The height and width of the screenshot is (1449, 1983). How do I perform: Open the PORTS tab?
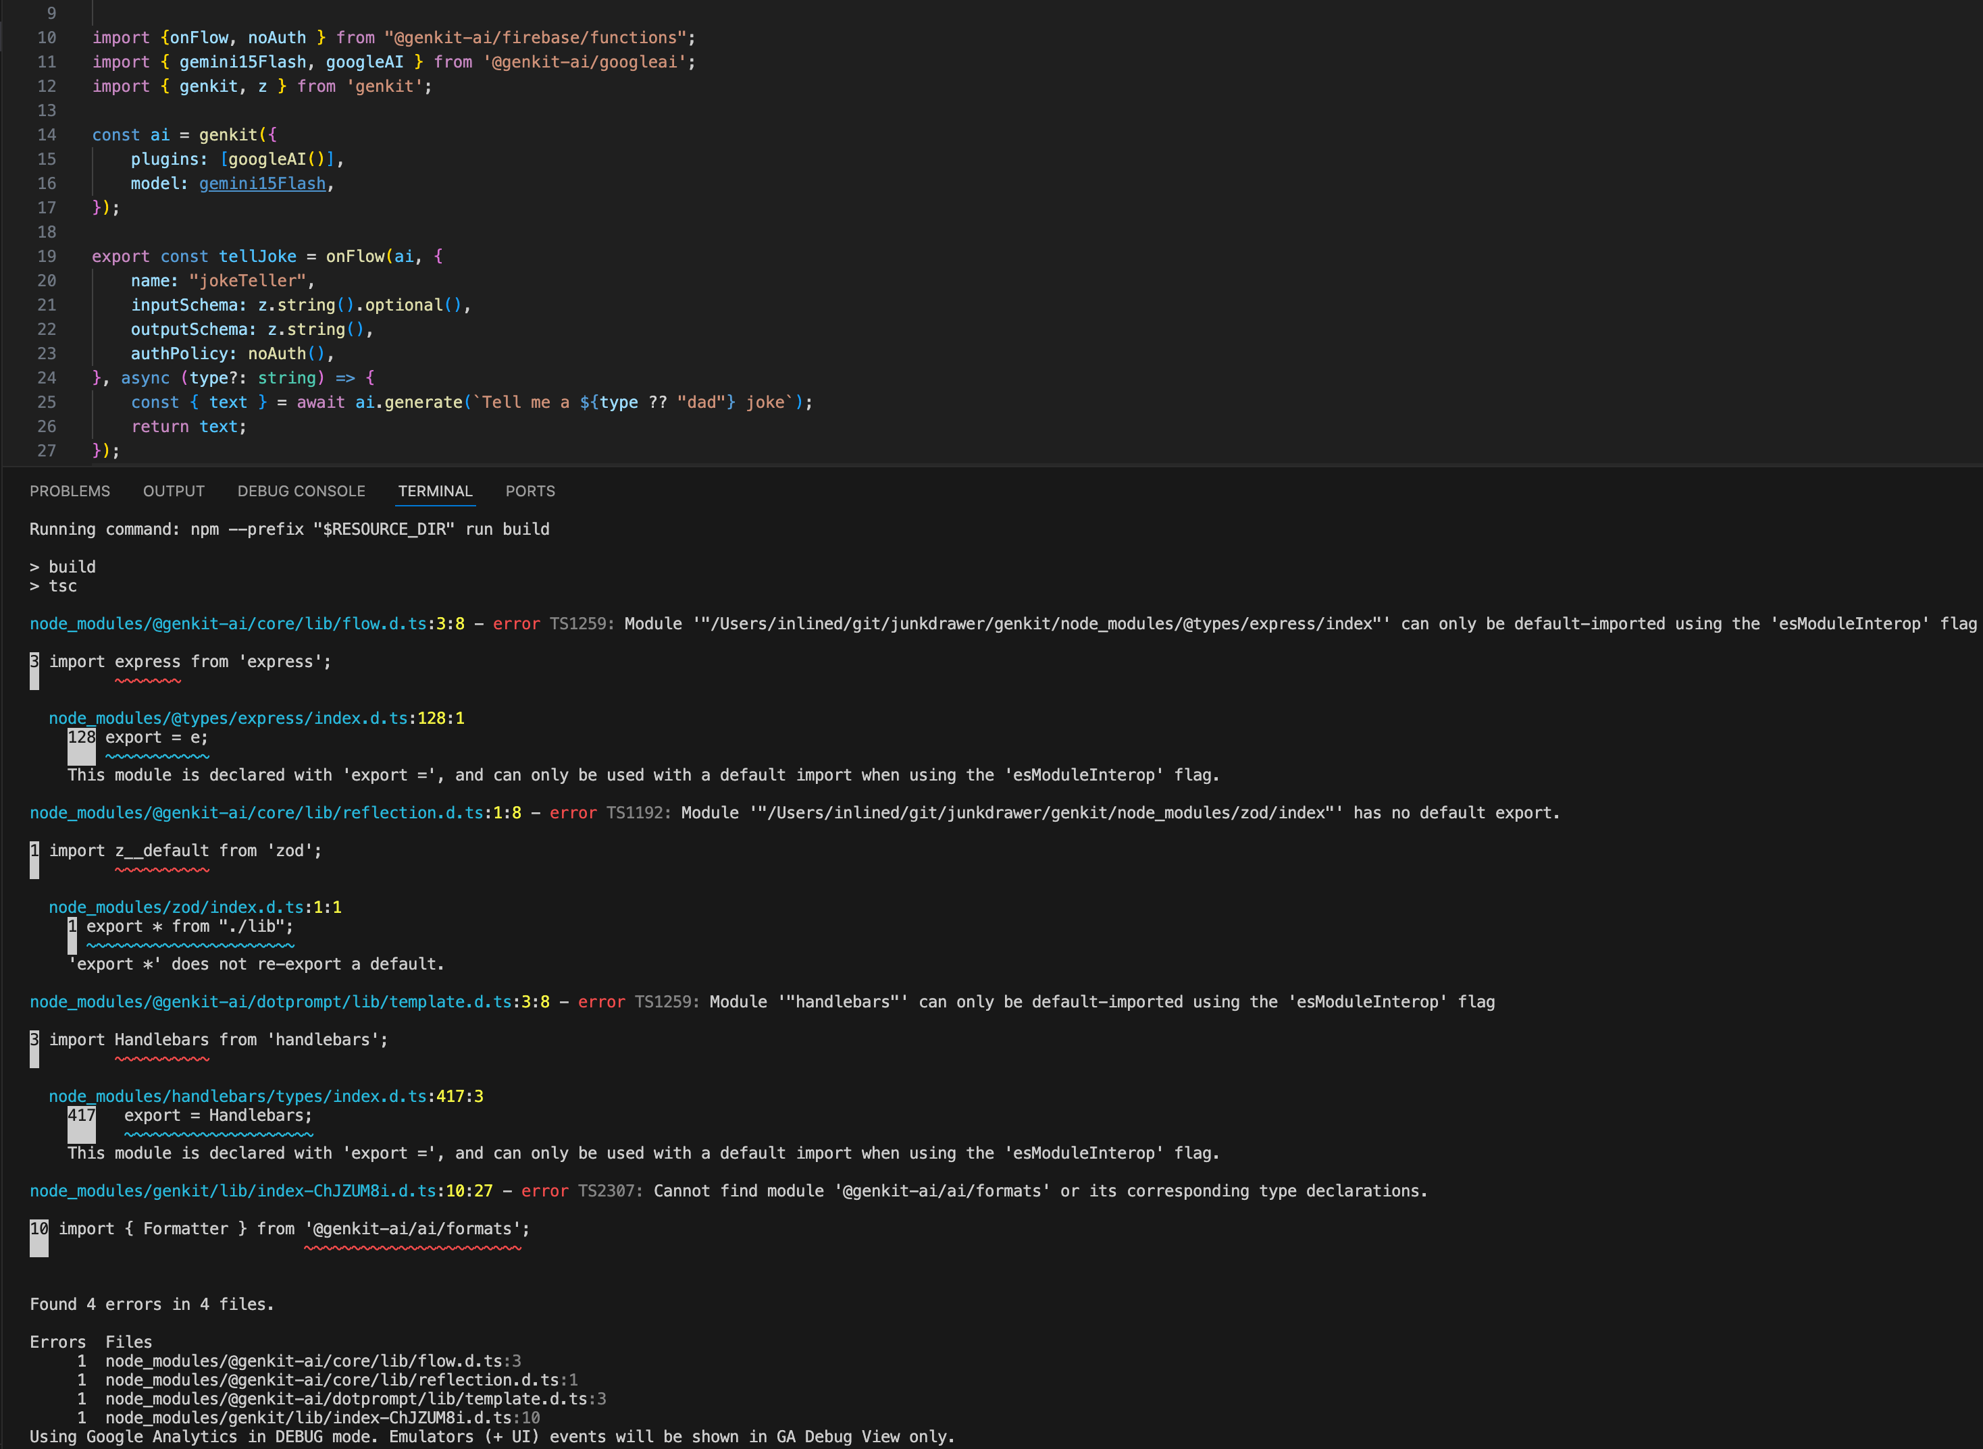[529, 491]
